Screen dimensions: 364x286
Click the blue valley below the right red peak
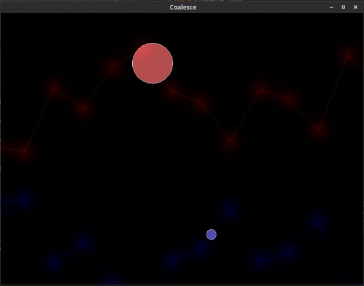click(260, 260)
